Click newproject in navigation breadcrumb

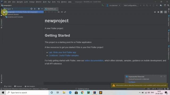coord(6,5)
